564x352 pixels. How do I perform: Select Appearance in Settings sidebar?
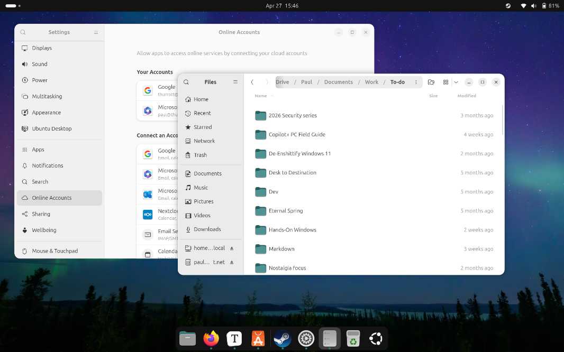[x=47, y=113]
